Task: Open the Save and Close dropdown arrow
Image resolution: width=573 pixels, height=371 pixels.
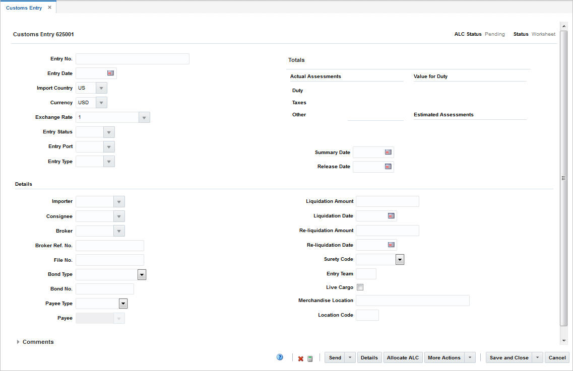Action: click(x=537, y=357)
